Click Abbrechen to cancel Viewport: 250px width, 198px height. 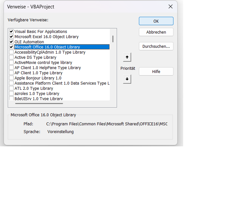156,32
